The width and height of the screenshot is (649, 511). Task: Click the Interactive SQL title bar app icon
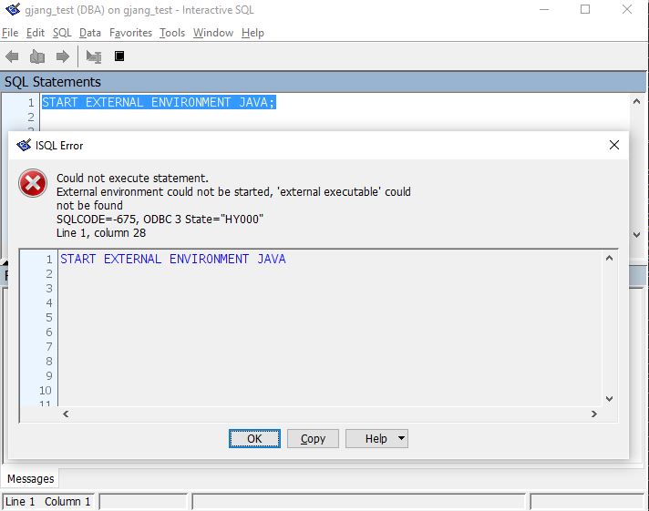tap(13, 9)
